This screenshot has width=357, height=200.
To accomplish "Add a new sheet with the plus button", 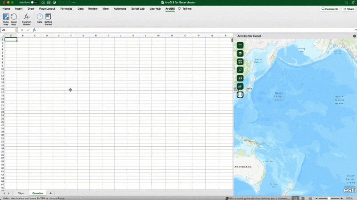I will pyautogui.click(x=50, y=193).
